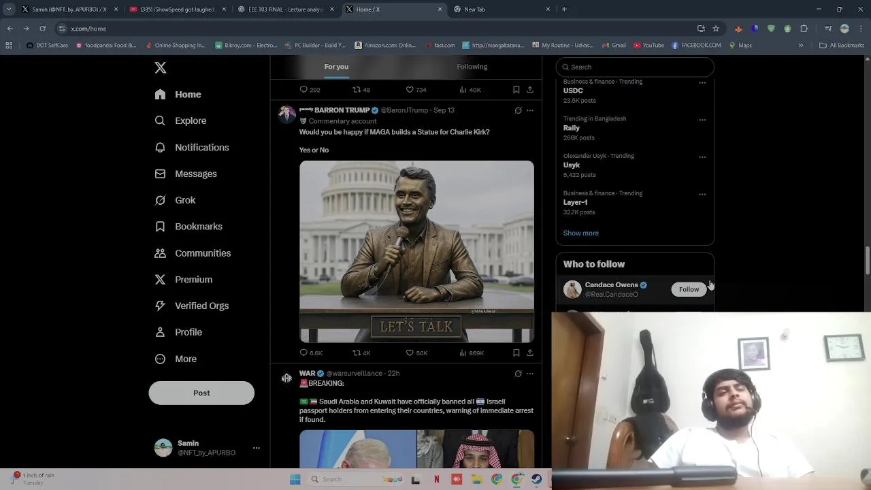The image size is (871, 490).
Task: Open the Charlie Kirk statue image
Action: click(x=416, y=252)
